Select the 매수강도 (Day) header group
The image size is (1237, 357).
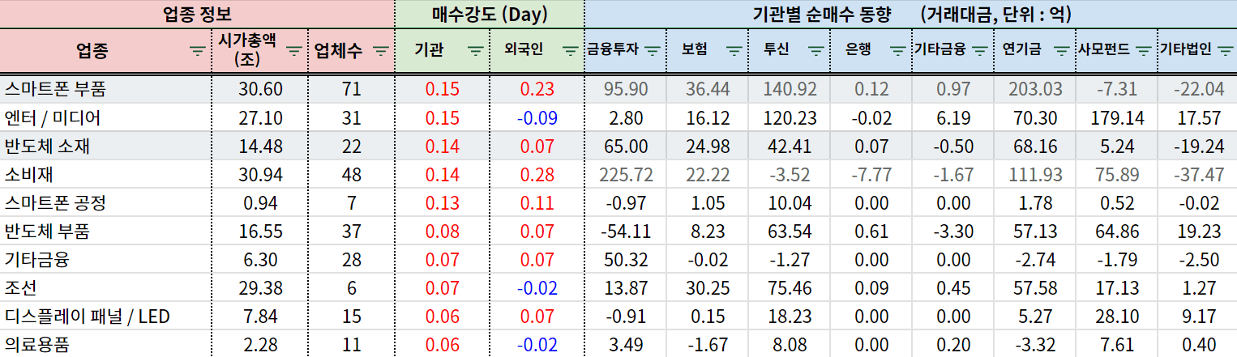tap(489, 14)
